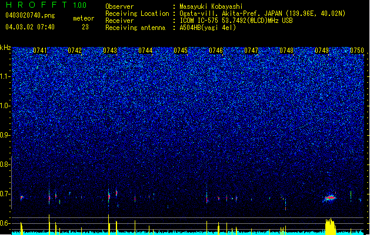Click the 0750 time marker
Screen dimensions: 370x235
pyautogui.click(x=357, y=51)
